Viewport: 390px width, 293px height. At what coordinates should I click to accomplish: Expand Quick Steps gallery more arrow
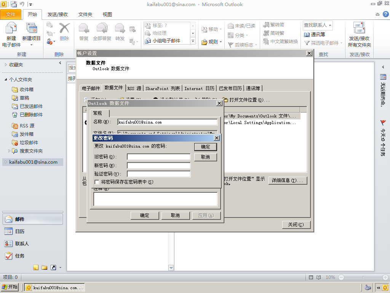click(x=193, y=41)
